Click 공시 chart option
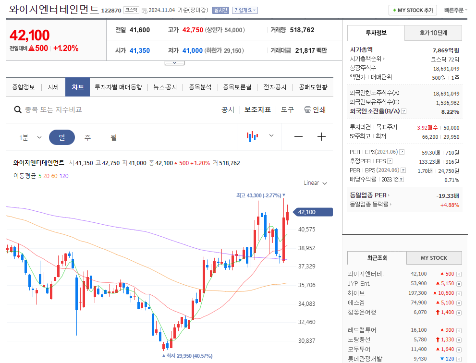The height and width of the screenshot is (363, 476). [228, 109]
